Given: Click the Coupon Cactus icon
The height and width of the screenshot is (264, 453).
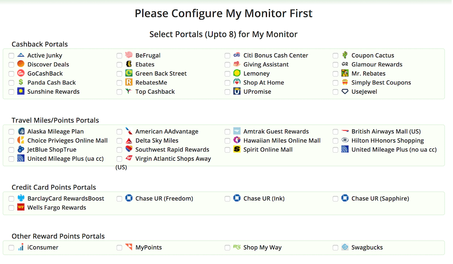Looking at the screenshot, I should pos(345,55).
